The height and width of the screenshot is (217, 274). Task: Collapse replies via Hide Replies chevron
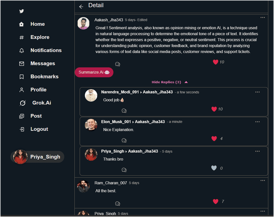coord(186,82)
